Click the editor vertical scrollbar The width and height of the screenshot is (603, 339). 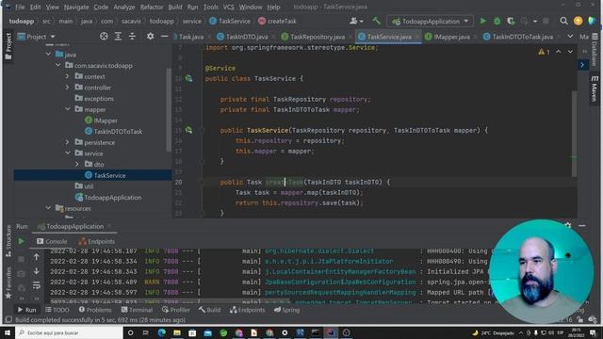[x=574, y=133]
